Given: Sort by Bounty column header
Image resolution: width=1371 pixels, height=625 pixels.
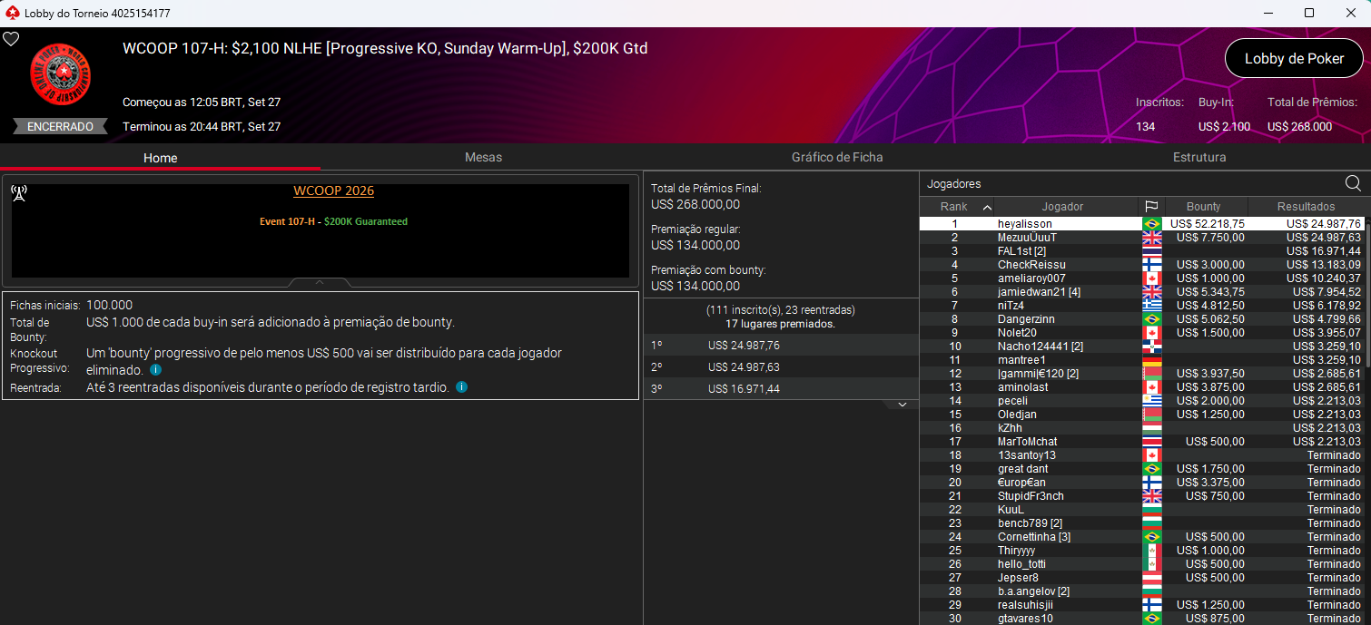Looking at the screenshot, I should tap(1204, 206).
